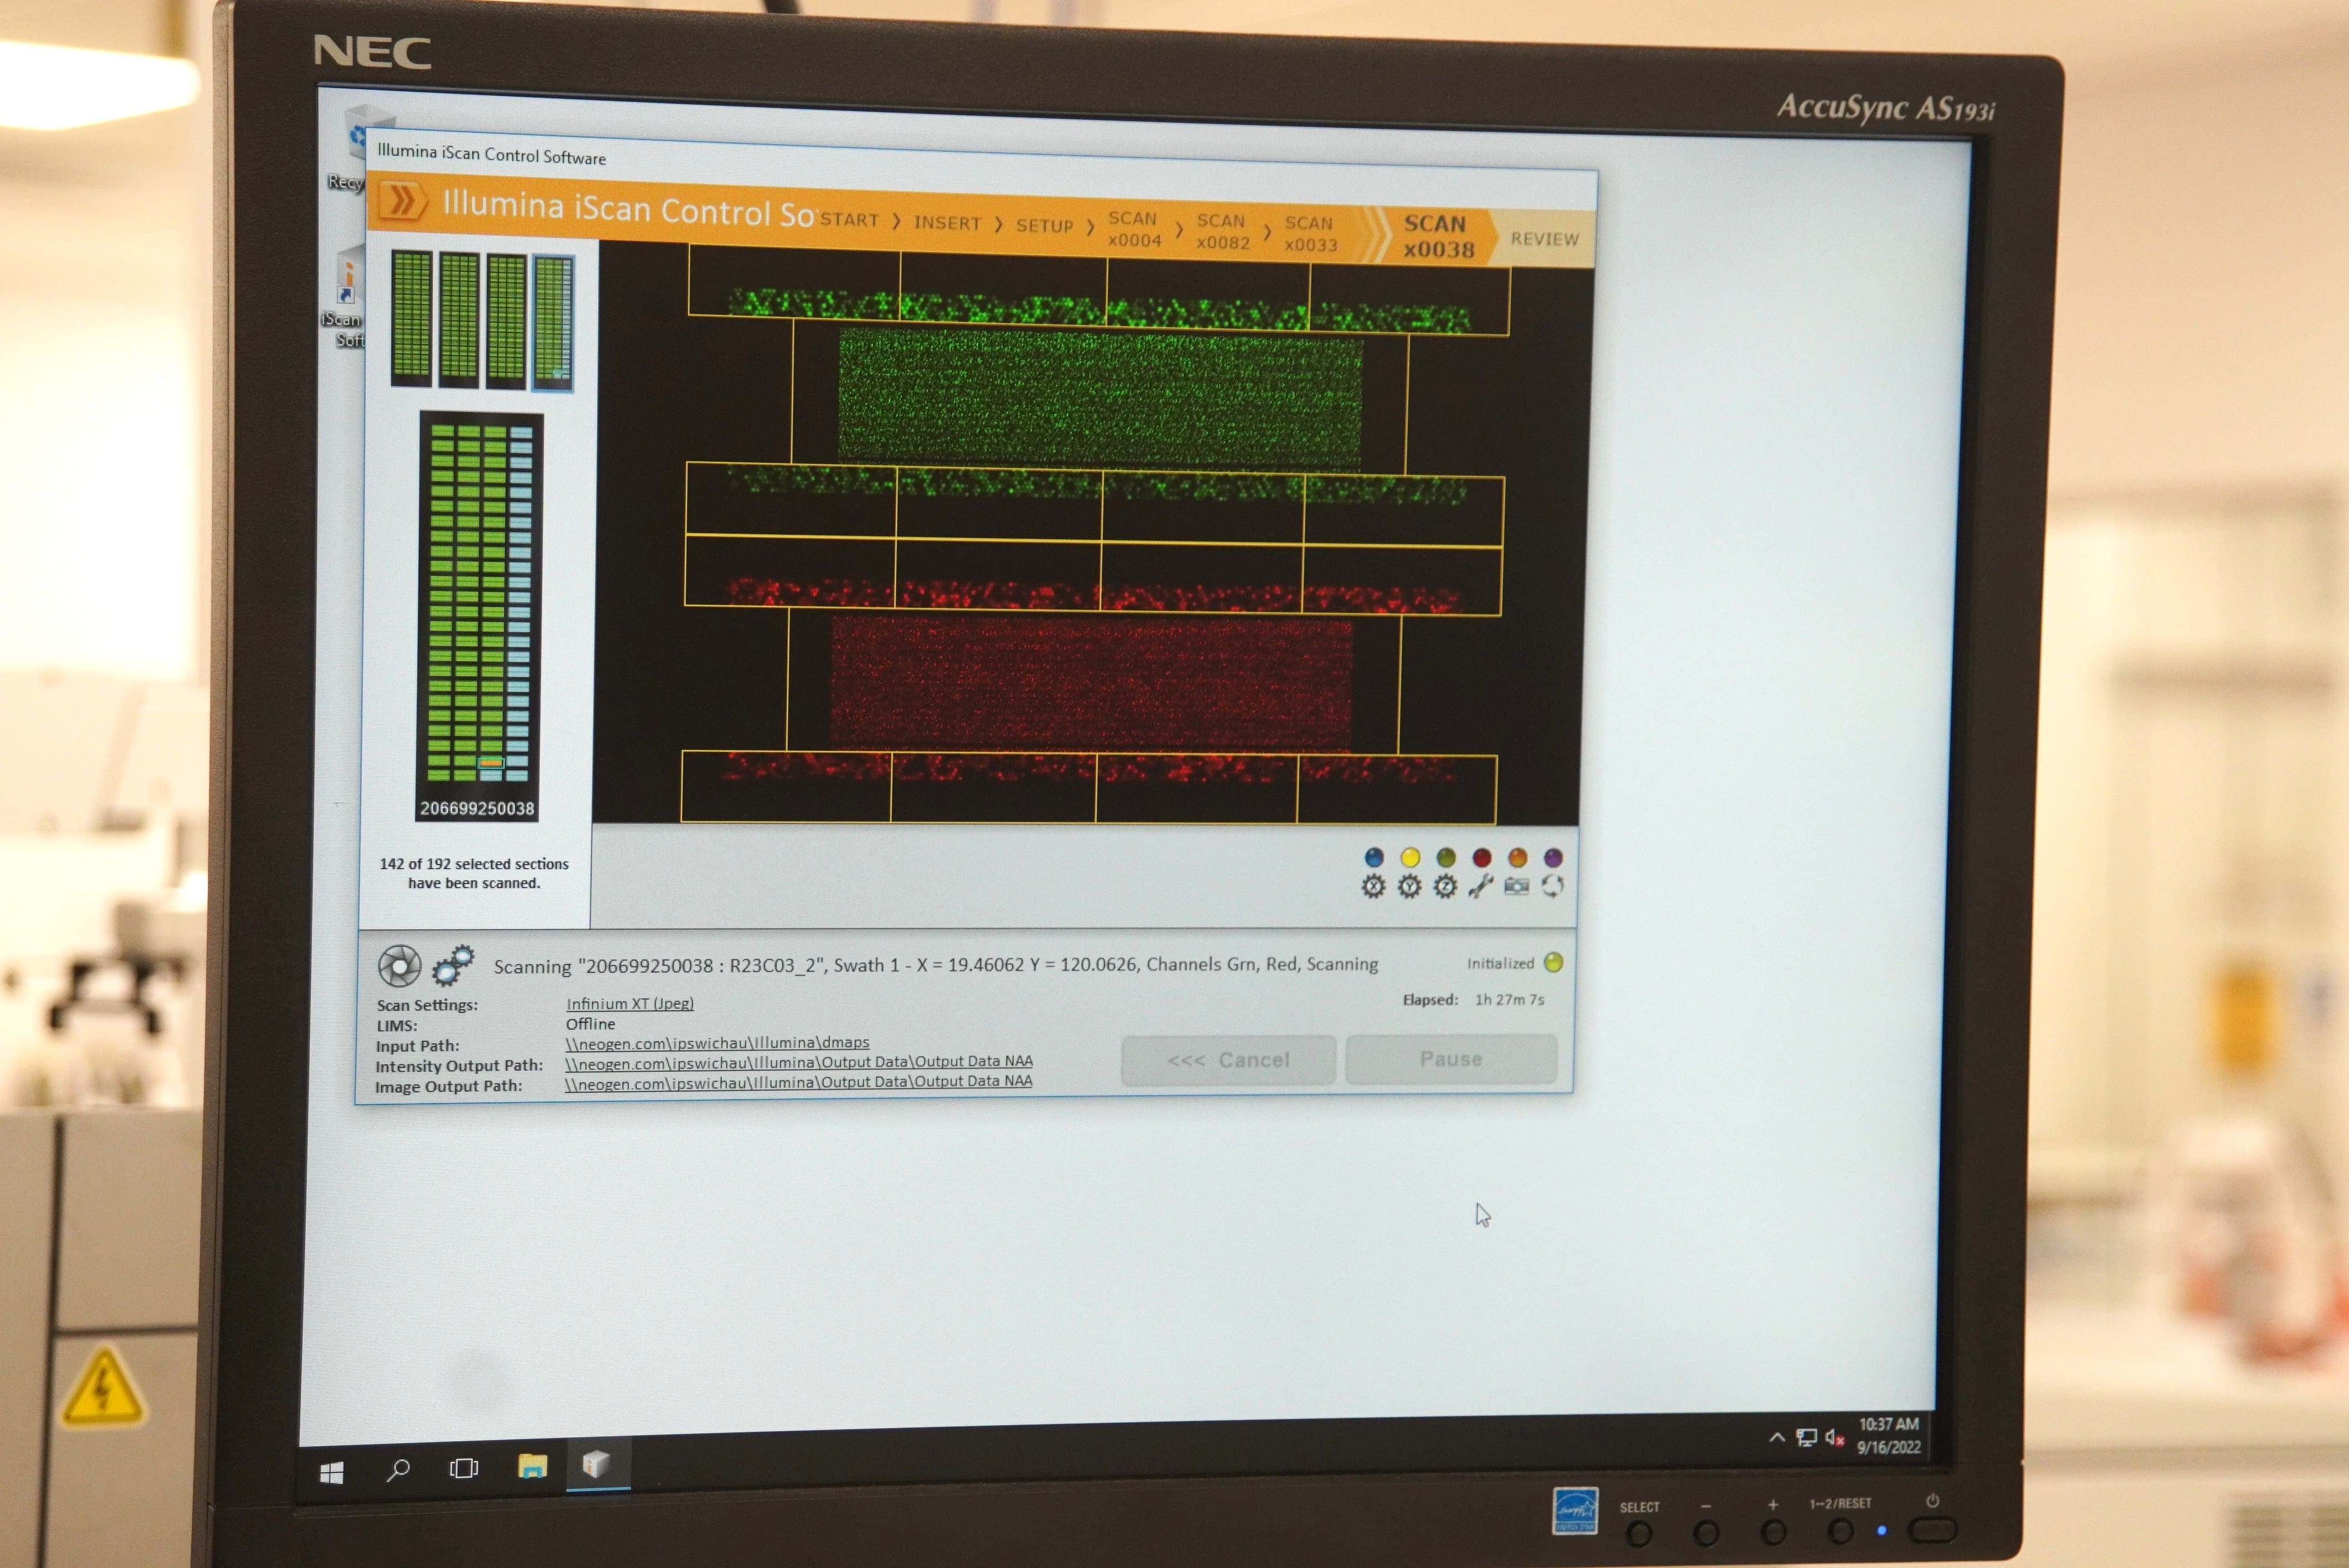Click the Y-axis gear icon

[1409, 886]
